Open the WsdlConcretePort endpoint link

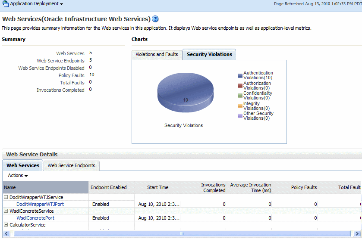pos(35,218)
